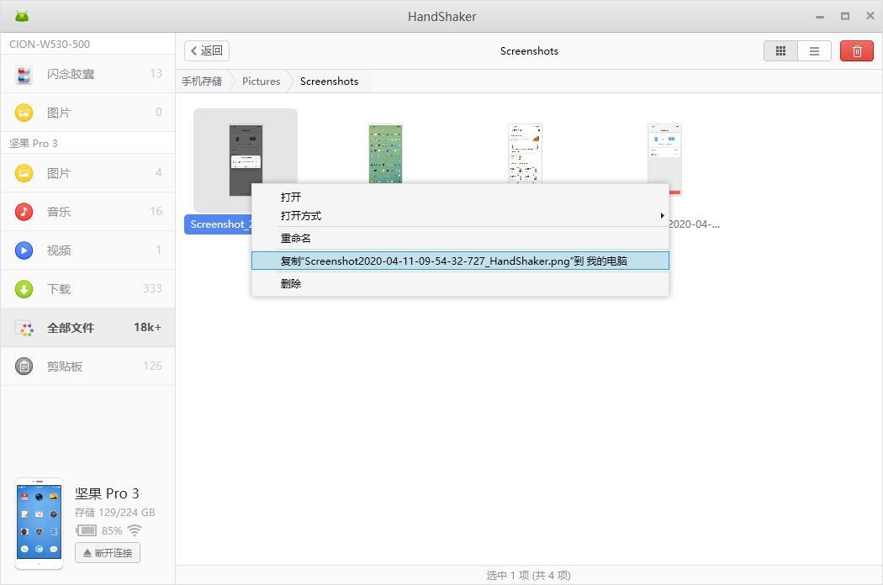Viewport: 883px width, 585px height.
Task: Click the 返回 back button
Action: tap(206, 50)
